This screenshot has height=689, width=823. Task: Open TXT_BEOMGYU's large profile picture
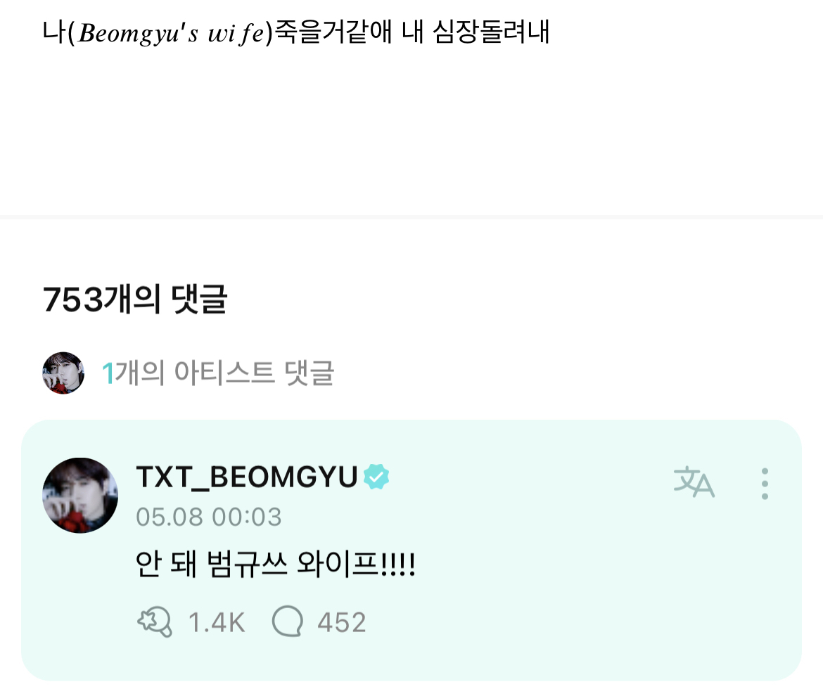point(79,496)
